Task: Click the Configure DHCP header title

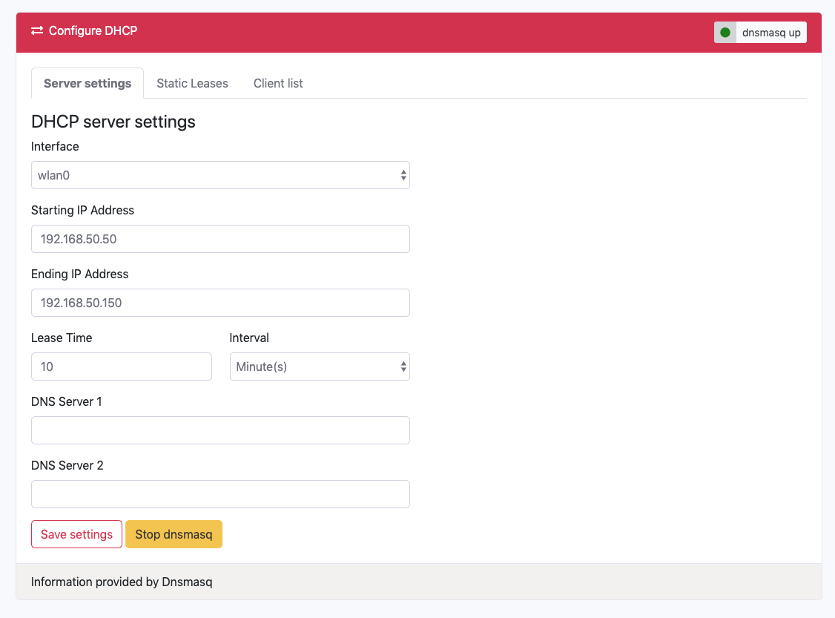Action: [93, 31]
